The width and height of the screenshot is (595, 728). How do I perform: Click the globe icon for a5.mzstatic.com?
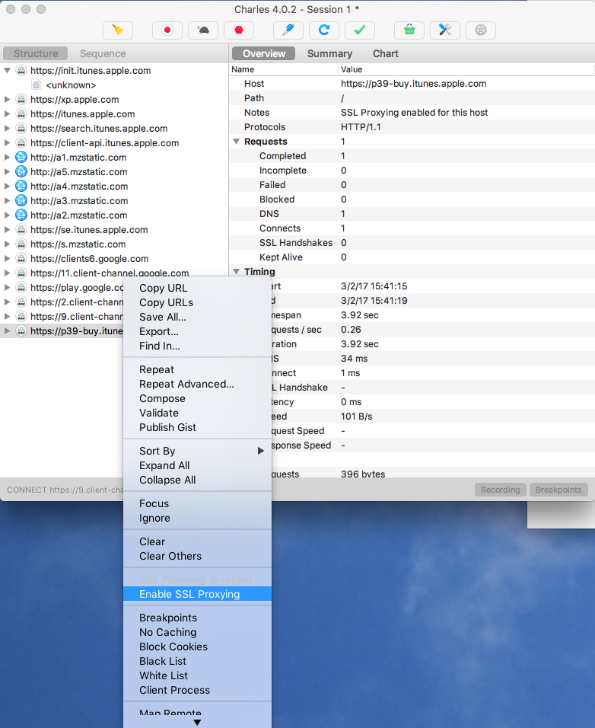pyautogui.click(x=21, y=172)
